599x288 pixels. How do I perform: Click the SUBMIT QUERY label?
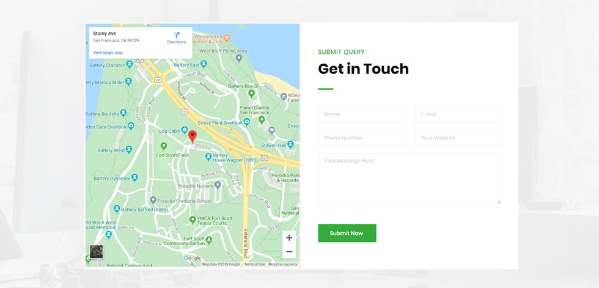341,52
